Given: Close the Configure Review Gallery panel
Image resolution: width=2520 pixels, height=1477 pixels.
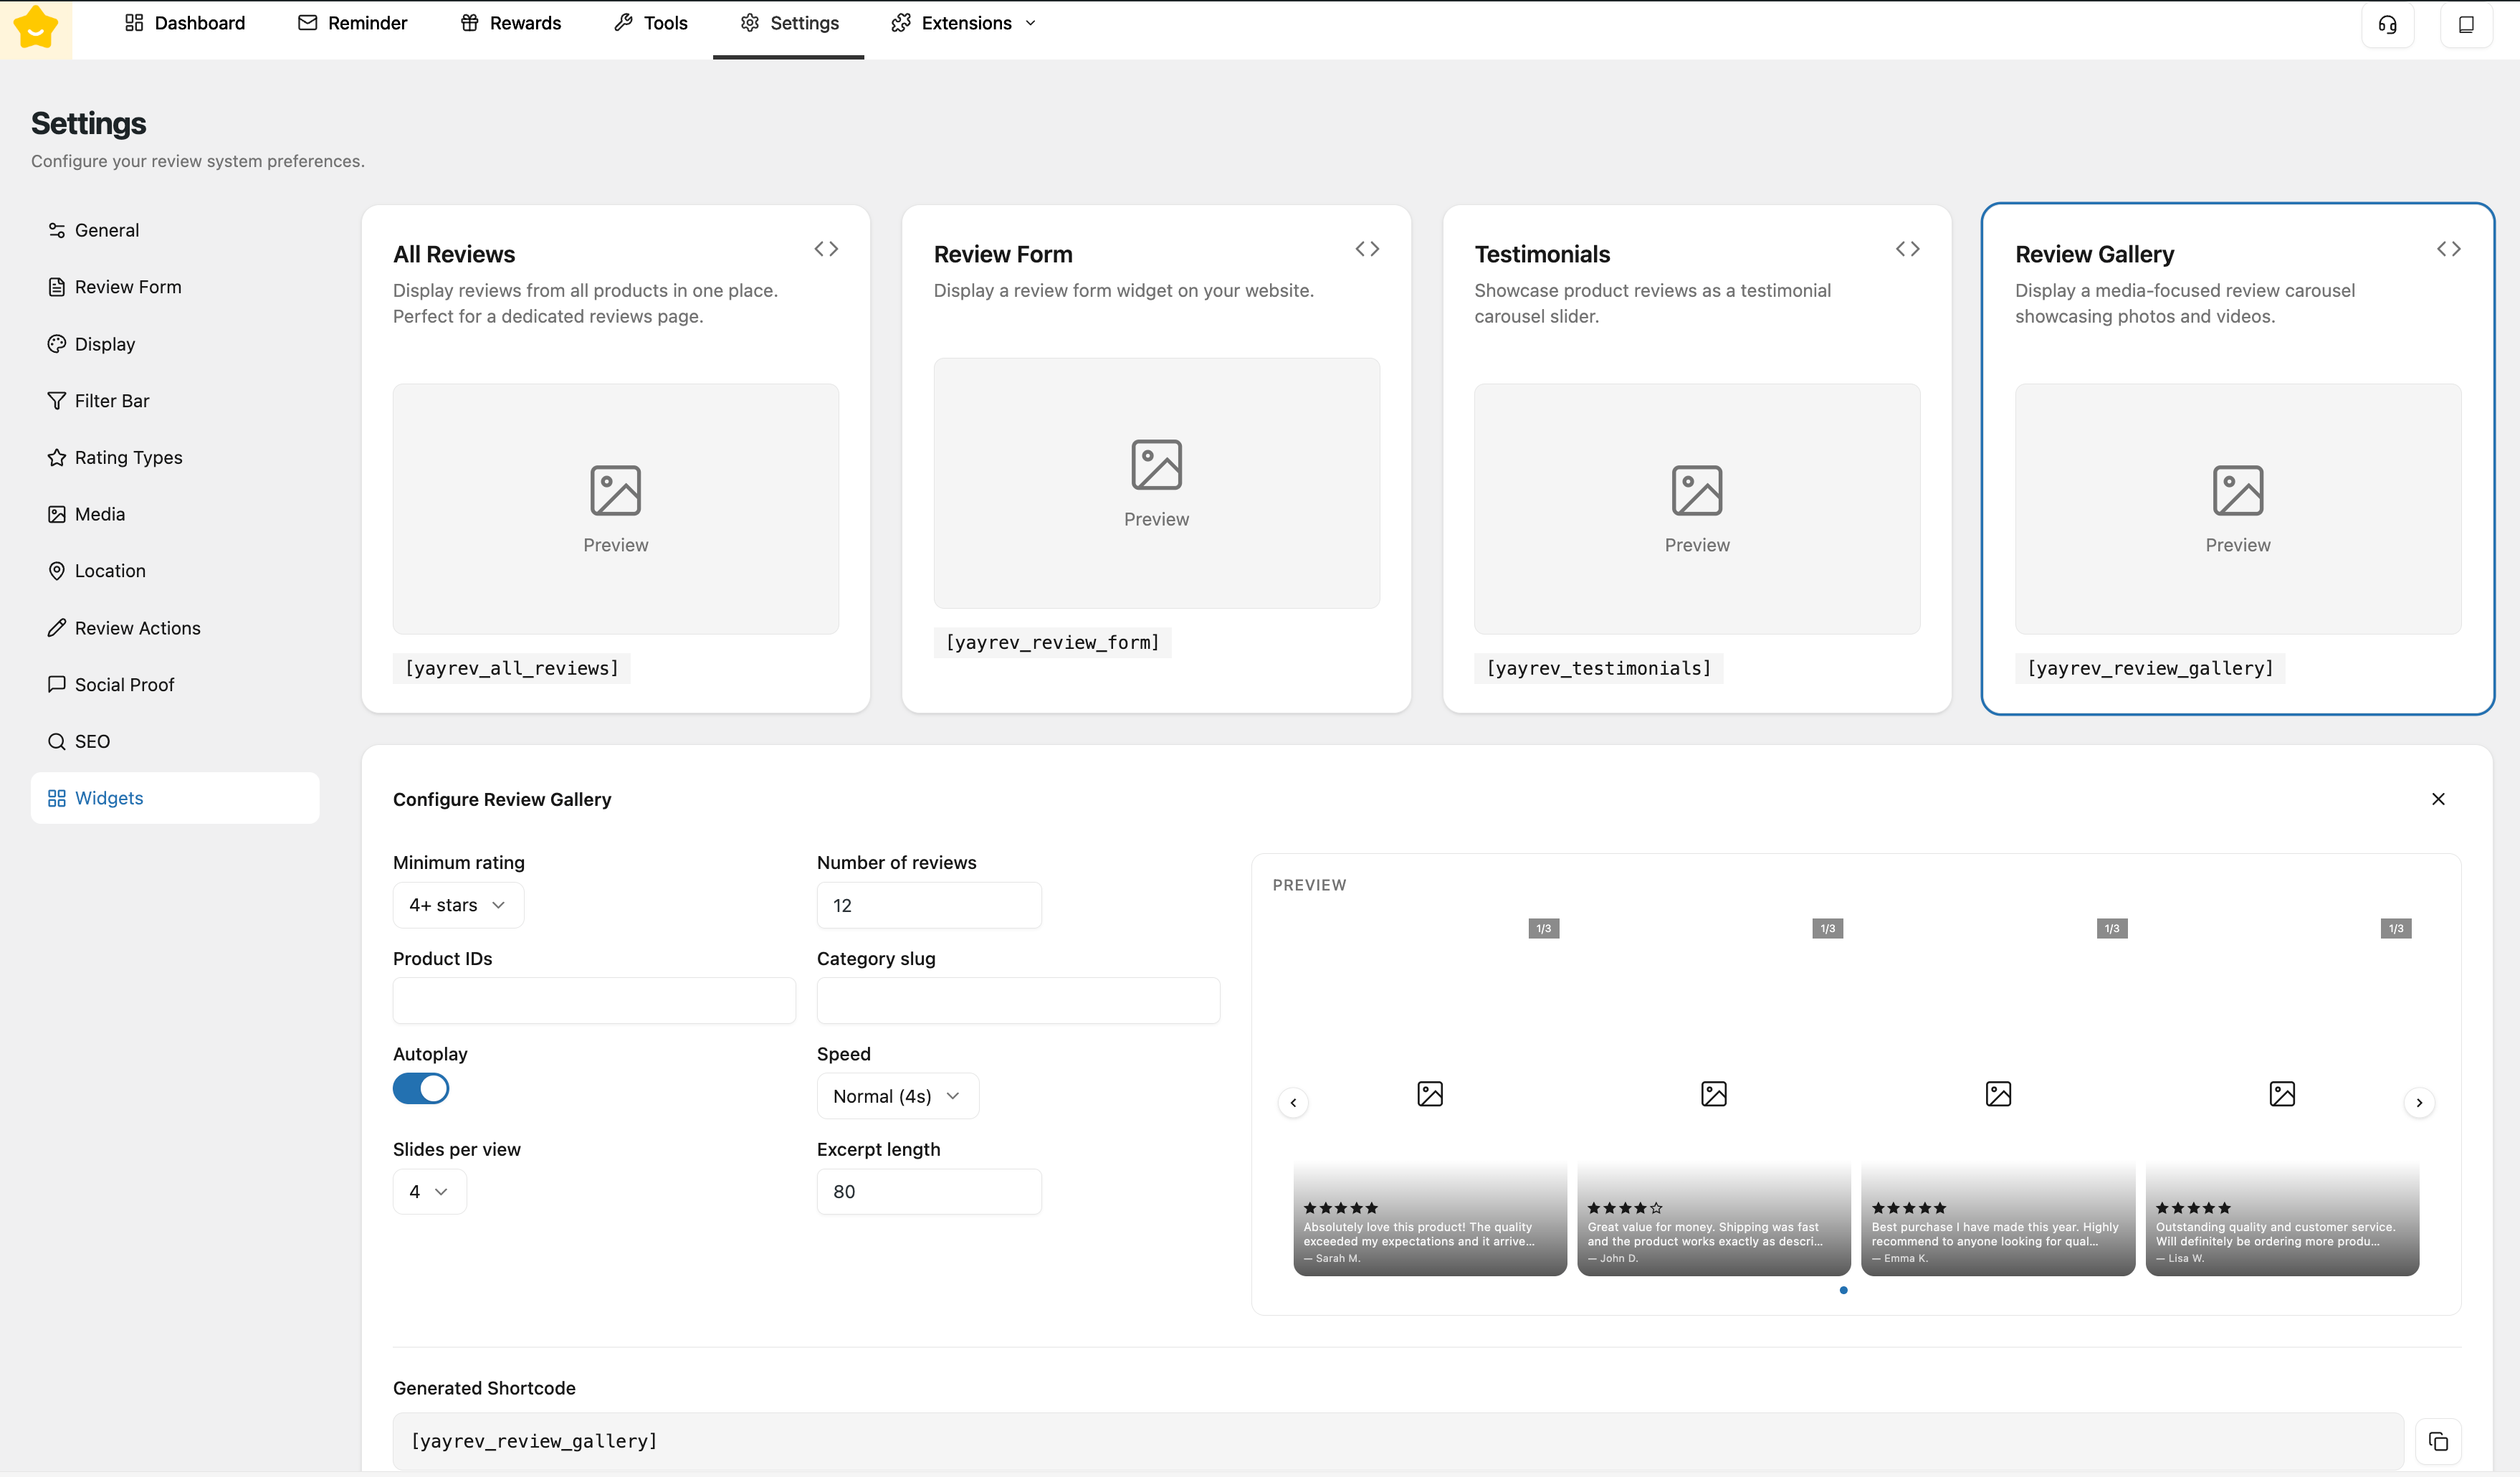Looking at the screenshot, I should [2437, 799].
